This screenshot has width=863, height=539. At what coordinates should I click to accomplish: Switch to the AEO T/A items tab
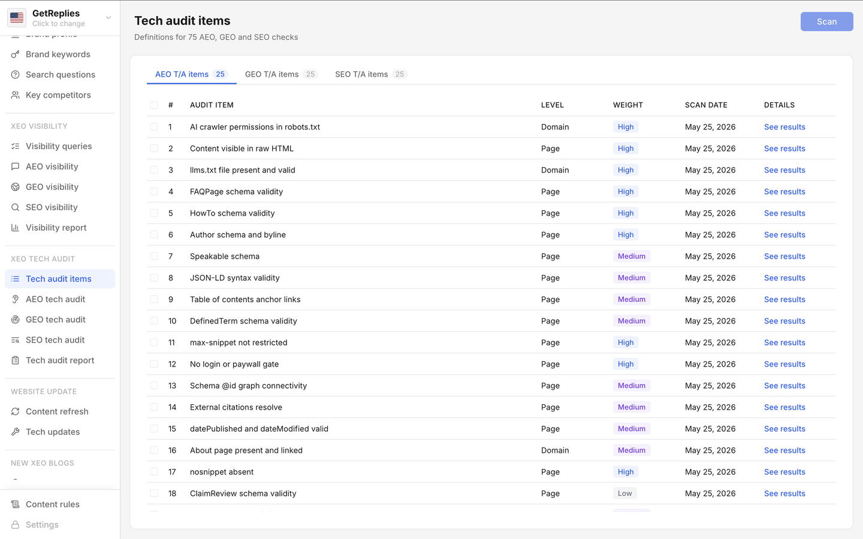click(x=191, y=74)
